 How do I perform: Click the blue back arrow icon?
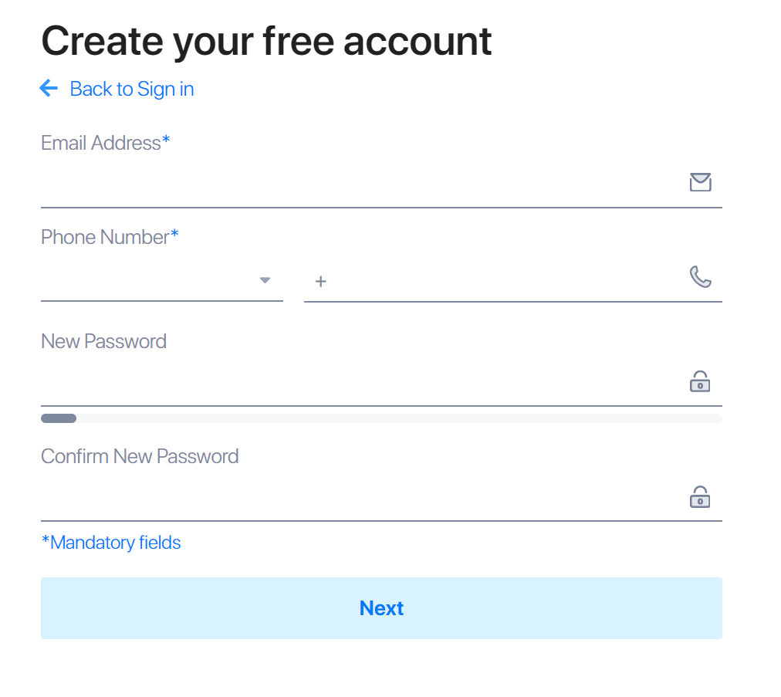[x=49, y=88]
